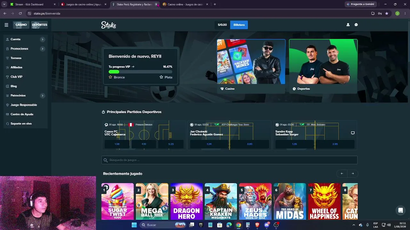Open Juego Responsable in sidebar
Image resolution: width=410 pixels, height=230 pixels.
pyautogui.click(x=24, y=105)
